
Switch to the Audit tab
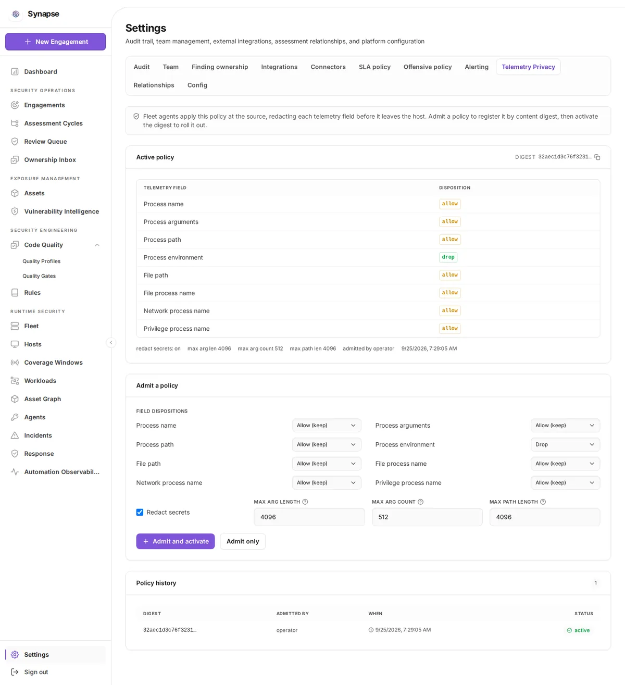click(x=142, y=67)
